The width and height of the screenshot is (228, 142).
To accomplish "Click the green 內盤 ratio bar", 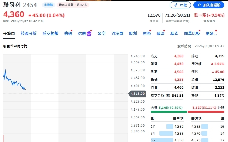I will [x=169, y=112].
